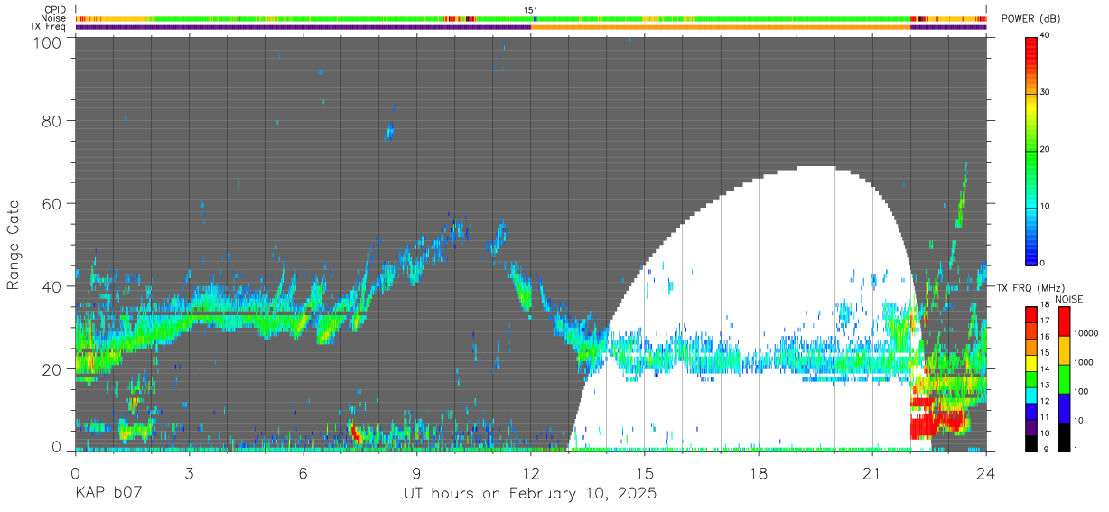Click the y-axis tick label '40'
1109x512 pixels.
(x=53, y=287)
